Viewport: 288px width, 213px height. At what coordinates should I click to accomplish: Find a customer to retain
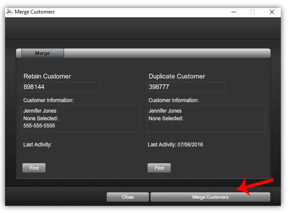tap(34, 168)
